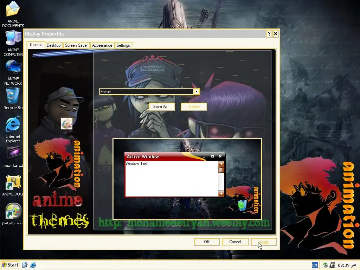360x270 pixels.
Task: Open the ANIME DOCUMENTS desktop folder
Action: 13,14
